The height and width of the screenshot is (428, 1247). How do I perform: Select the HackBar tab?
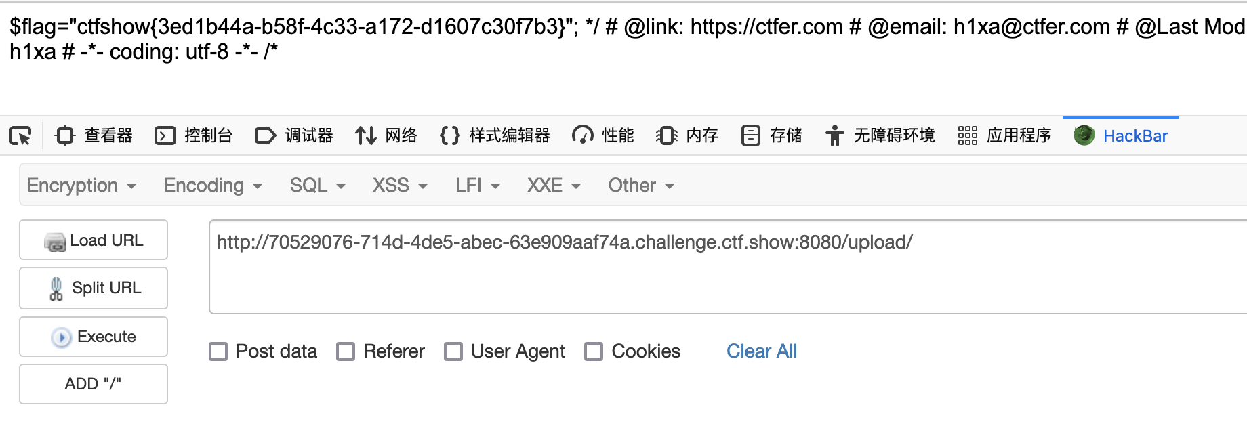tap(1122, 136)
